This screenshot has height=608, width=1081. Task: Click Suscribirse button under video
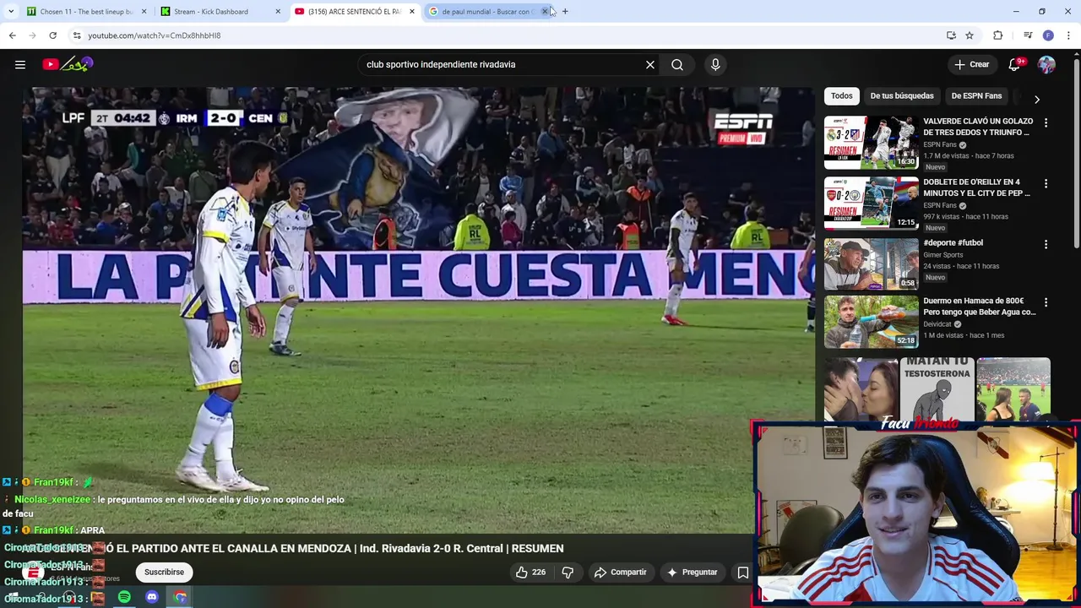pos(164,572)
